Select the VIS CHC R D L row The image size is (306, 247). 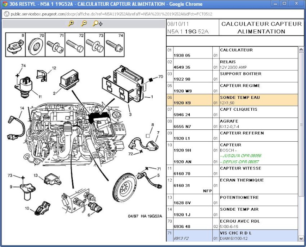232,236
